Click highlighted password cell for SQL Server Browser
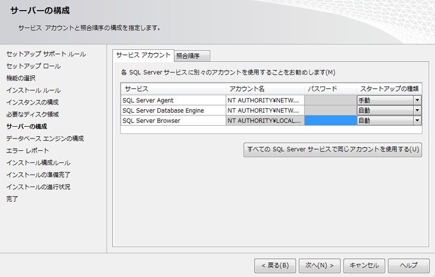The image size is (435, 277). 330,120
